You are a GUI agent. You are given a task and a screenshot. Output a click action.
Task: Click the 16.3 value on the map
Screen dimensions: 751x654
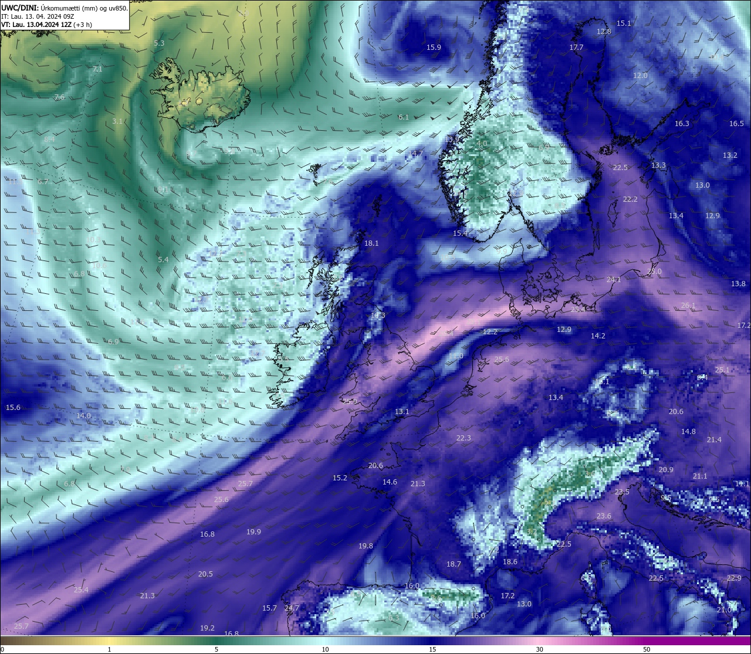pos(682,124)
